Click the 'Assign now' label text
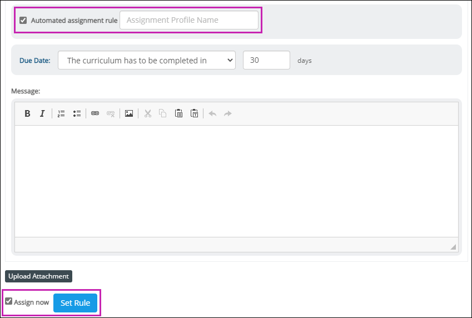The image size is (472, 318). coord(31,302)
